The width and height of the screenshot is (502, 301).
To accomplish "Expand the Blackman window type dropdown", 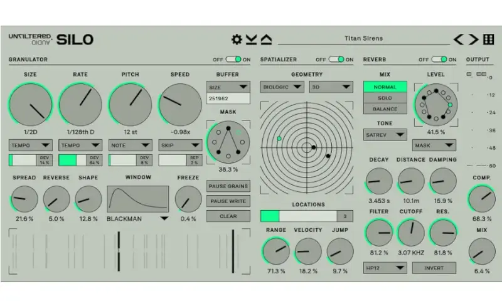I will pyautogui.click(x=164, y=219).
